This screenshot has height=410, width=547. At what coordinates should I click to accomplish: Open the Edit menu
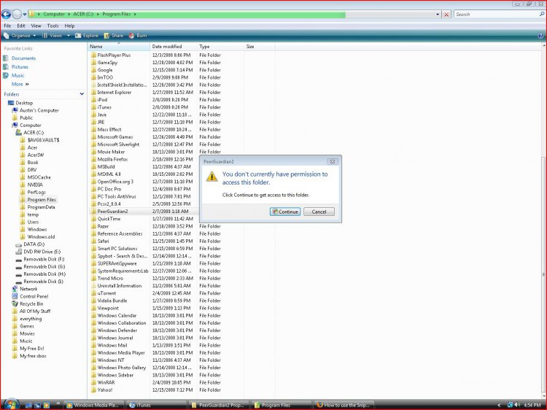point(21,26)
